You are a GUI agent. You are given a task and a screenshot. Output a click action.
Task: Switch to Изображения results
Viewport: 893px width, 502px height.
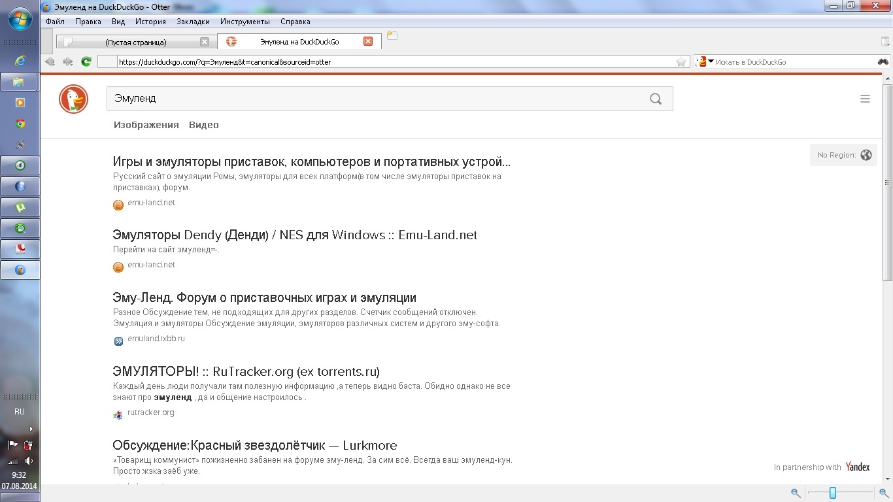tap(146, 125)
